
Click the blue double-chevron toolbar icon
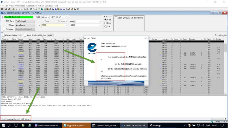[56, 9]
